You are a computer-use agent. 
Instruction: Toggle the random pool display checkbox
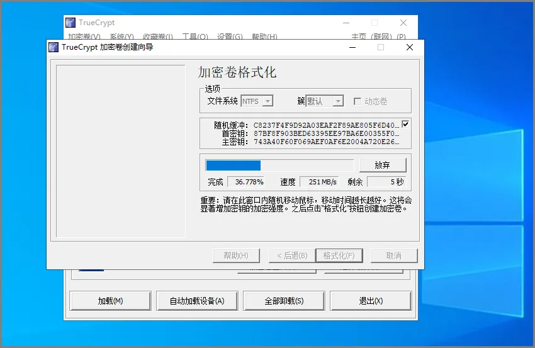pyautogui.click(x=405, y=124)
